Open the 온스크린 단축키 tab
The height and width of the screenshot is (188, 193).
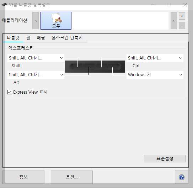[x=67, y=38]
